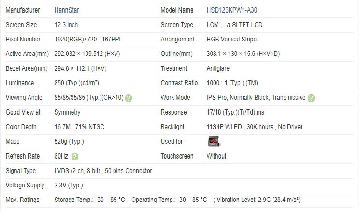Screen dimensions: 359x213
Task: Open the 12.3 inch screen size link
Action: 66,25
